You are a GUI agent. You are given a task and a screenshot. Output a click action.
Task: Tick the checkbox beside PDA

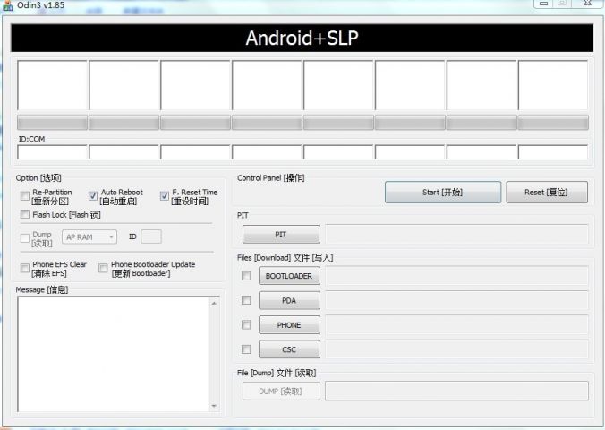[x=246, y=301]
